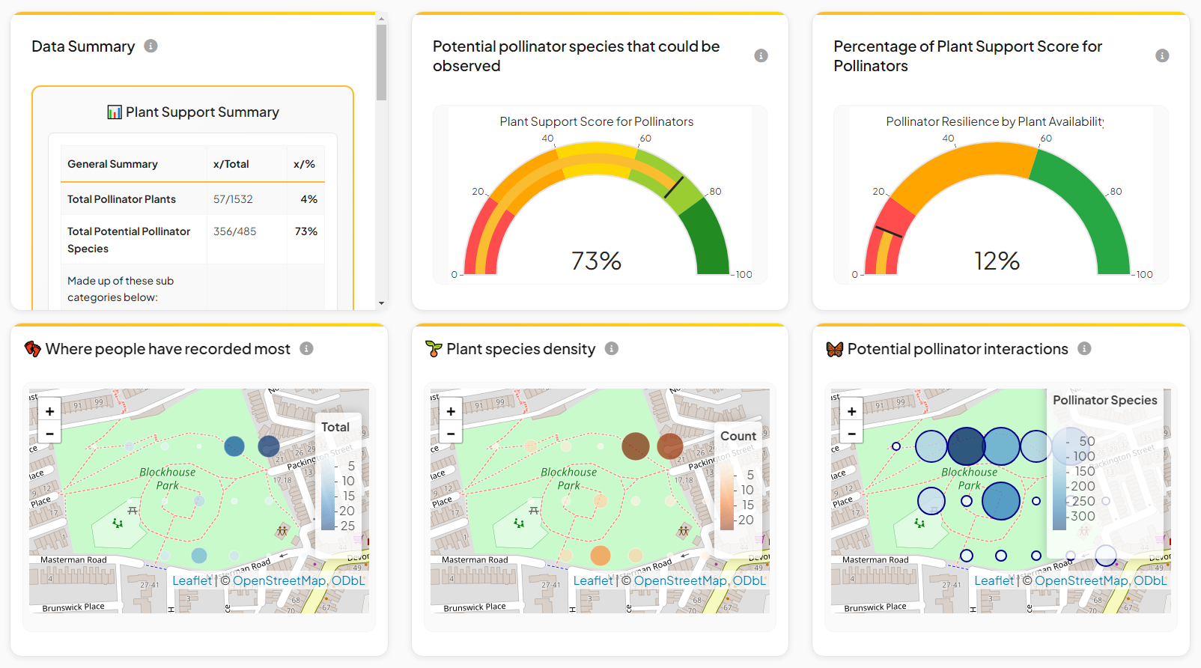Click the 73% Plant Support Score gauge

[597, 210]
